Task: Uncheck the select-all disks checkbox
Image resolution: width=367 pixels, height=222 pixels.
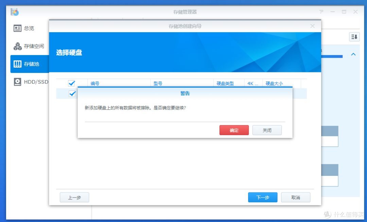Action: click(x=71, y=83)
